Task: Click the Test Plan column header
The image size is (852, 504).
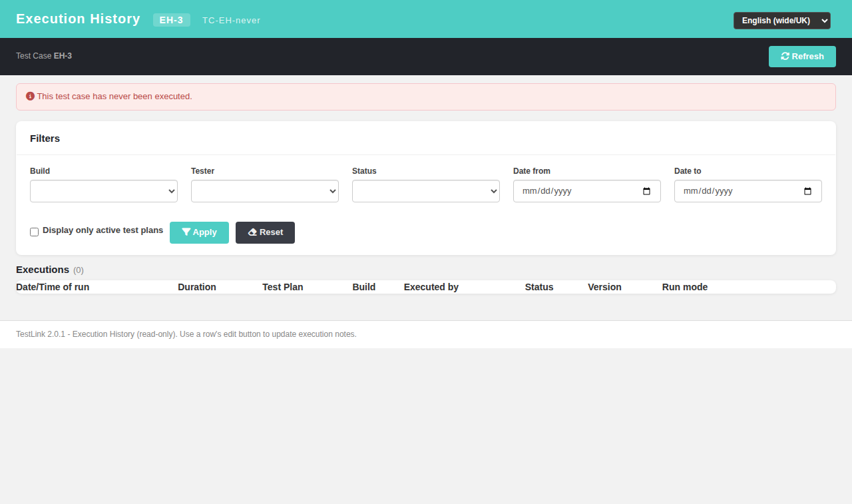Action: (283, 287)
